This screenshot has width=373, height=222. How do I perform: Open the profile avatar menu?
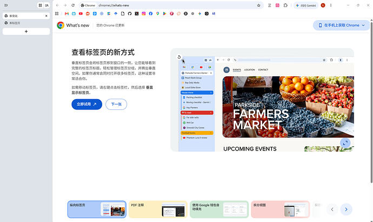pos(323,5)
